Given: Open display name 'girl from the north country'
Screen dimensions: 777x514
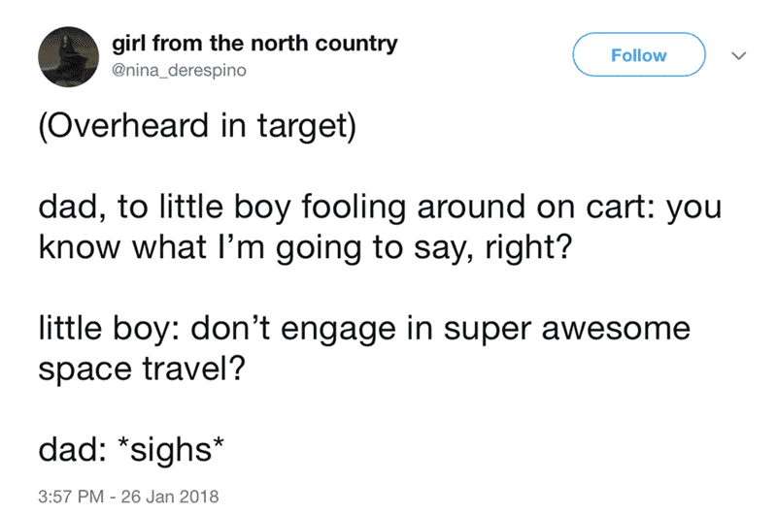Looking at the screenshot, I should [x=254, y=44].
